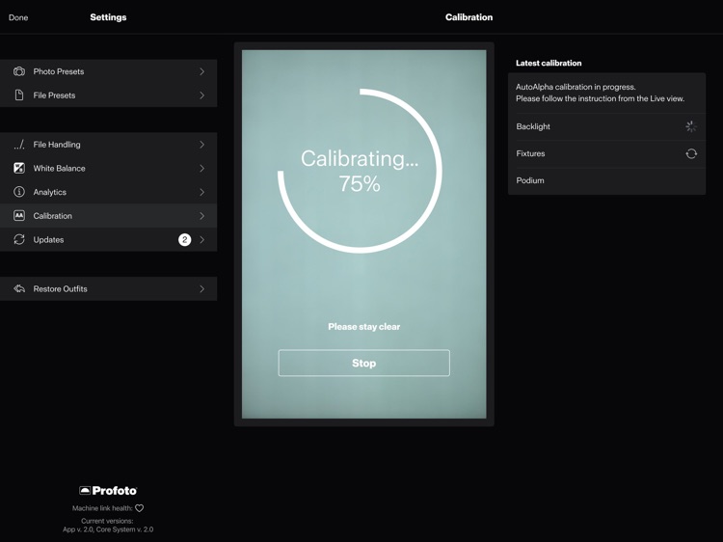Screen dimensions: 723x542
Task: Open Photo Presets settings
Action: click(x=108, y=71)
